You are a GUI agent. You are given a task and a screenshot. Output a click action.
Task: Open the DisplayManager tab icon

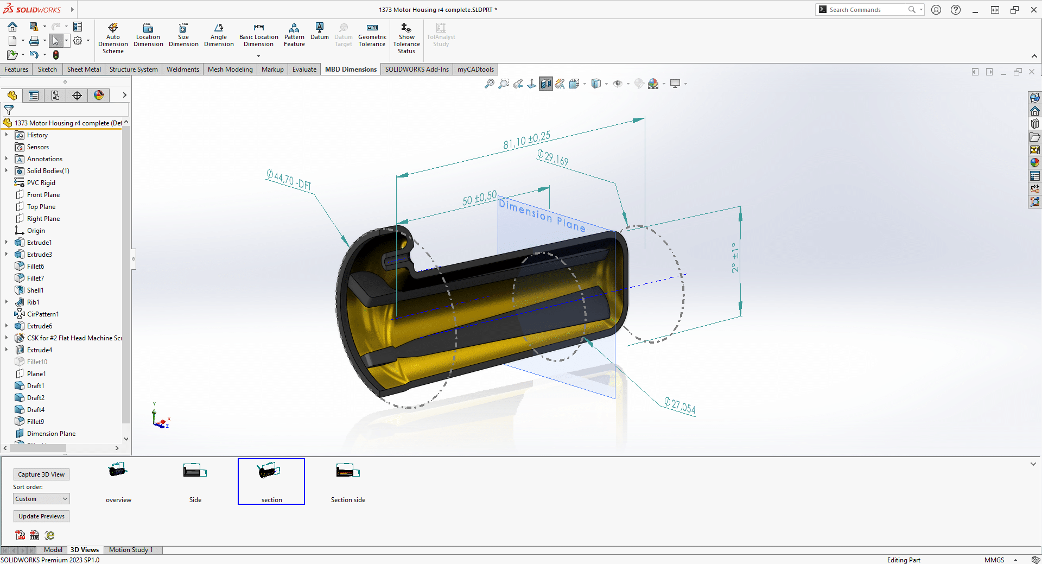99,96
